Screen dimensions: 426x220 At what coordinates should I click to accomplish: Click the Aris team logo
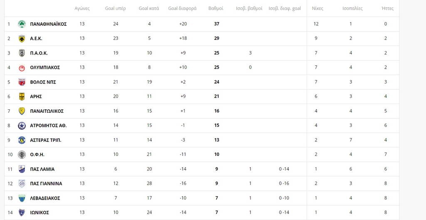pyautogui.click(x=22, y=96)
